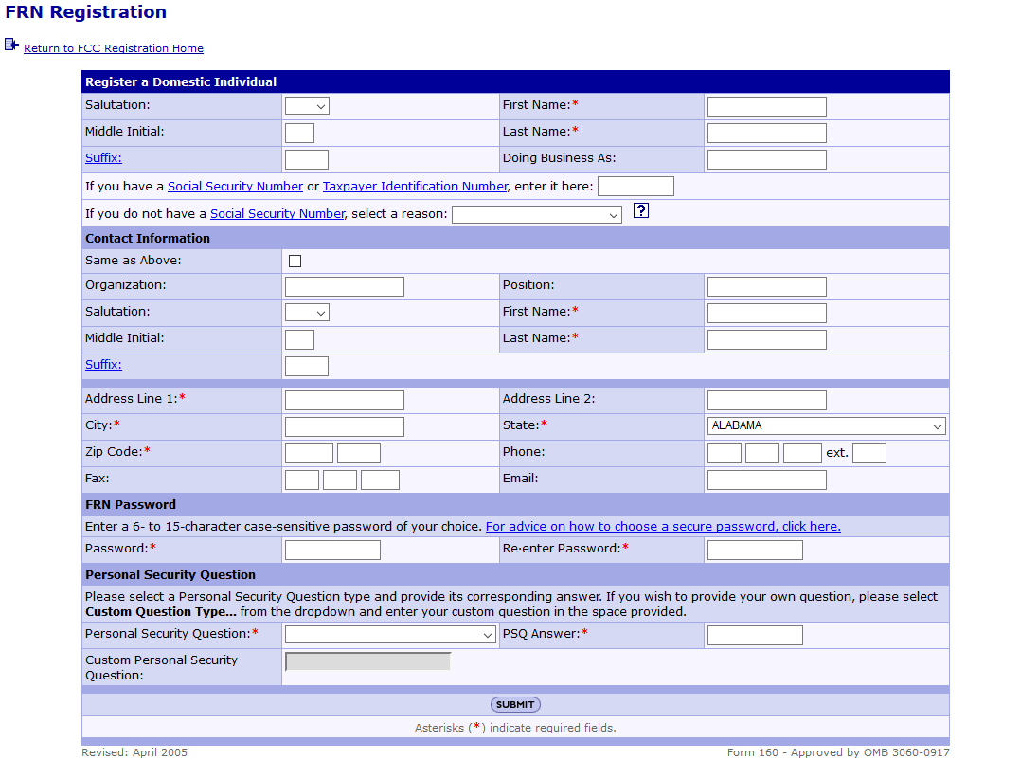Open the Contact Information Salutation dropdown

click(x=307, y=313)
